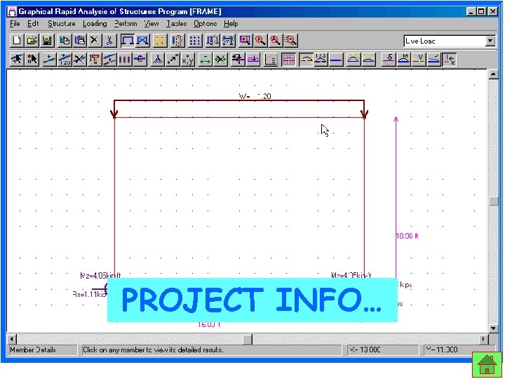The image size is (505, 379).
Task: Click the member section T-shape icon
Action: click(x=95, y=60)
